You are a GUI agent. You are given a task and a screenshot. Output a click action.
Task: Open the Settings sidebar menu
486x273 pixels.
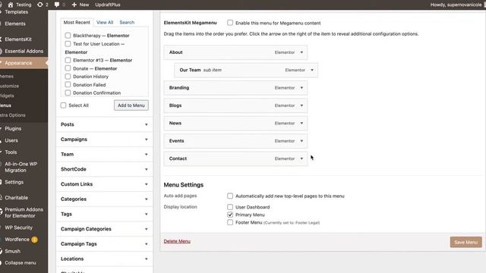click(x=14, y=182)
